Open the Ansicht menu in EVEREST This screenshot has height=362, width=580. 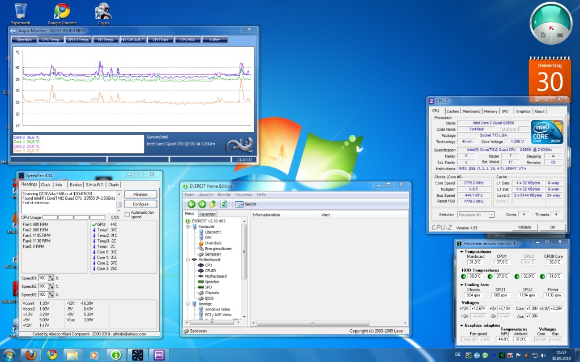(x=206, y=195)
